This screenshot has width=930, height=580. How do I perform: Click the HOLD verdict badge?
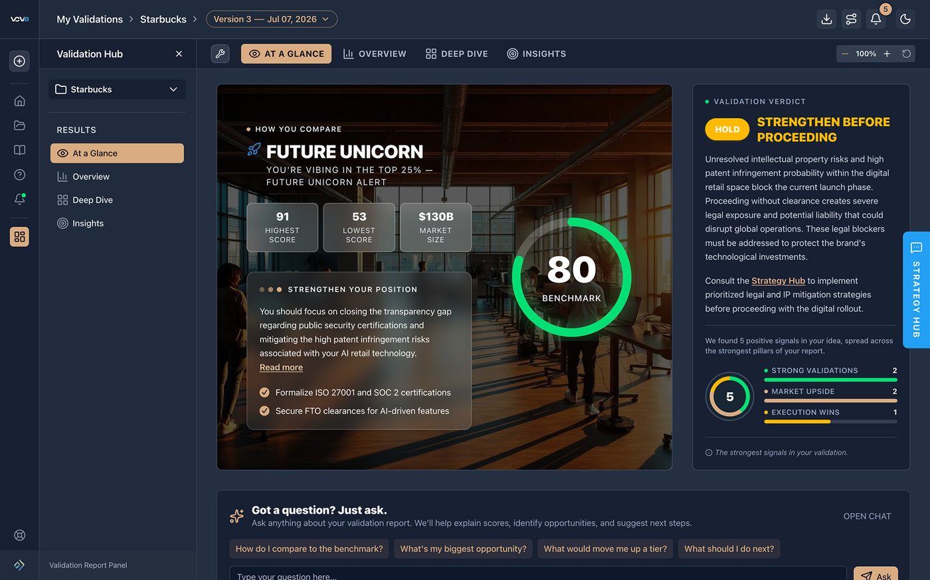tap(727, 129)
